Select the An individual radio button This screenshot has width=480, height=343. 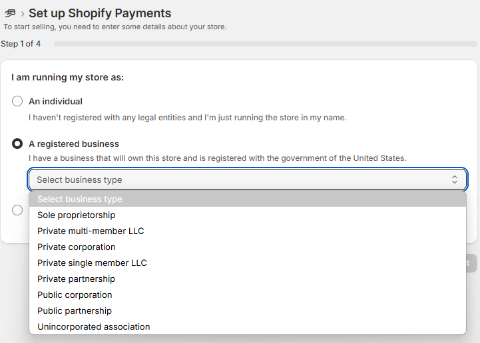tap(17, 101)
